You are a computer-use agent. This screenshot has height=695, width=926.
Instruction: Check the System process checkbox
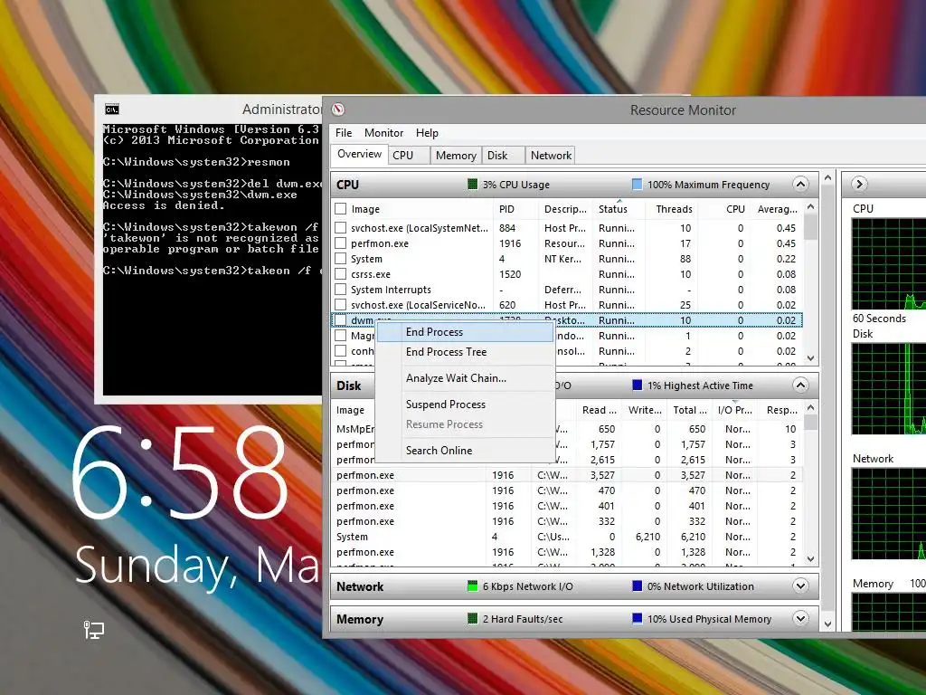340,258
